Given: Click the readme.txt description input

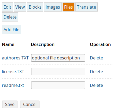Looking at the screenshot, I should point(58,85).
